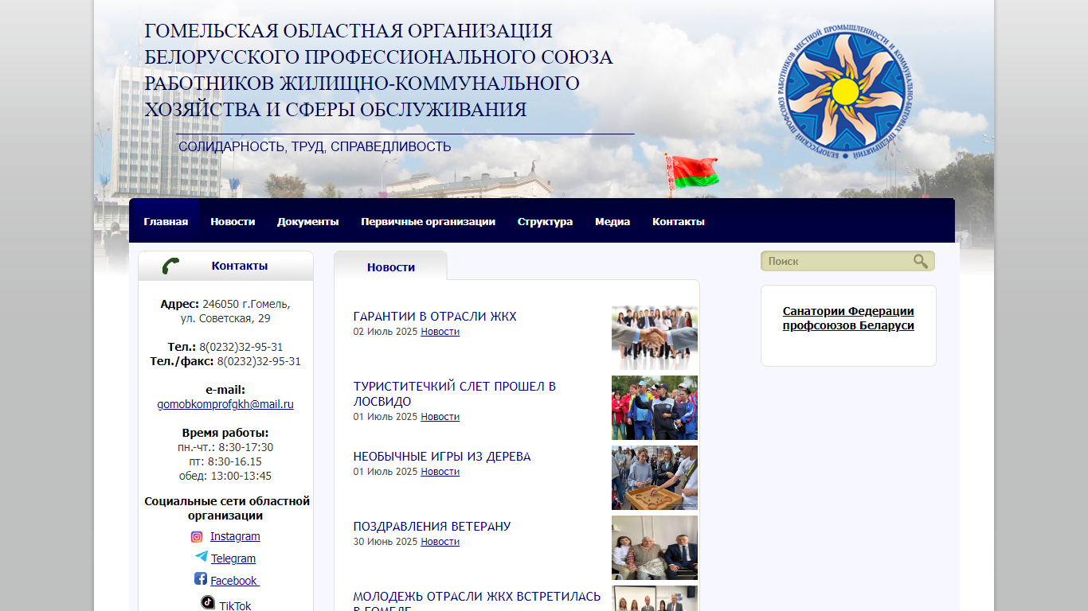Open the Структура menu item
The width and height of the screenshot is (1088, 611).
click(x=545, y=221)
